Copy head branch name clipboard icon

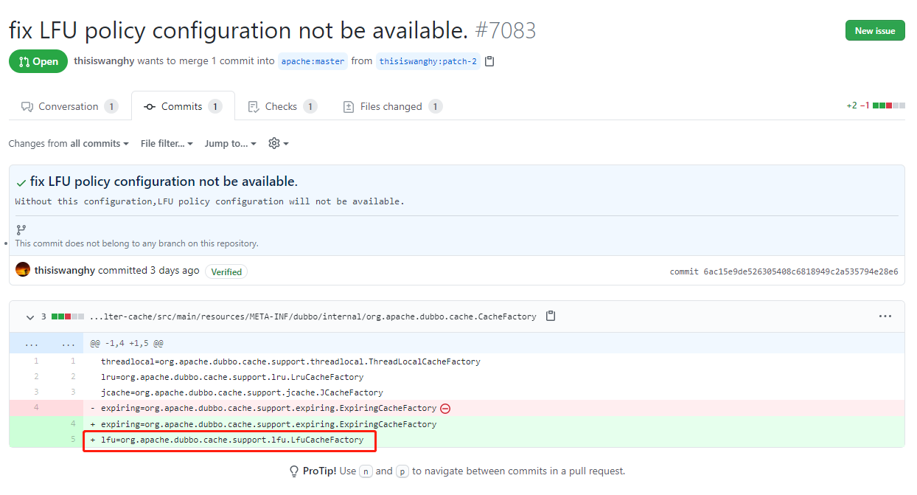489,61
